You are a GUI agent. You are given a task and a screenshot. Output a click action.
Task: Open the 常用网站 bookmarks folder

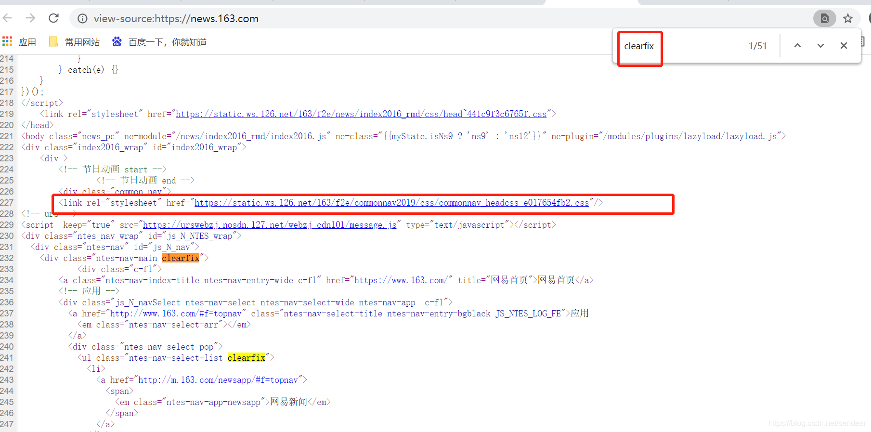click(74, 42)
